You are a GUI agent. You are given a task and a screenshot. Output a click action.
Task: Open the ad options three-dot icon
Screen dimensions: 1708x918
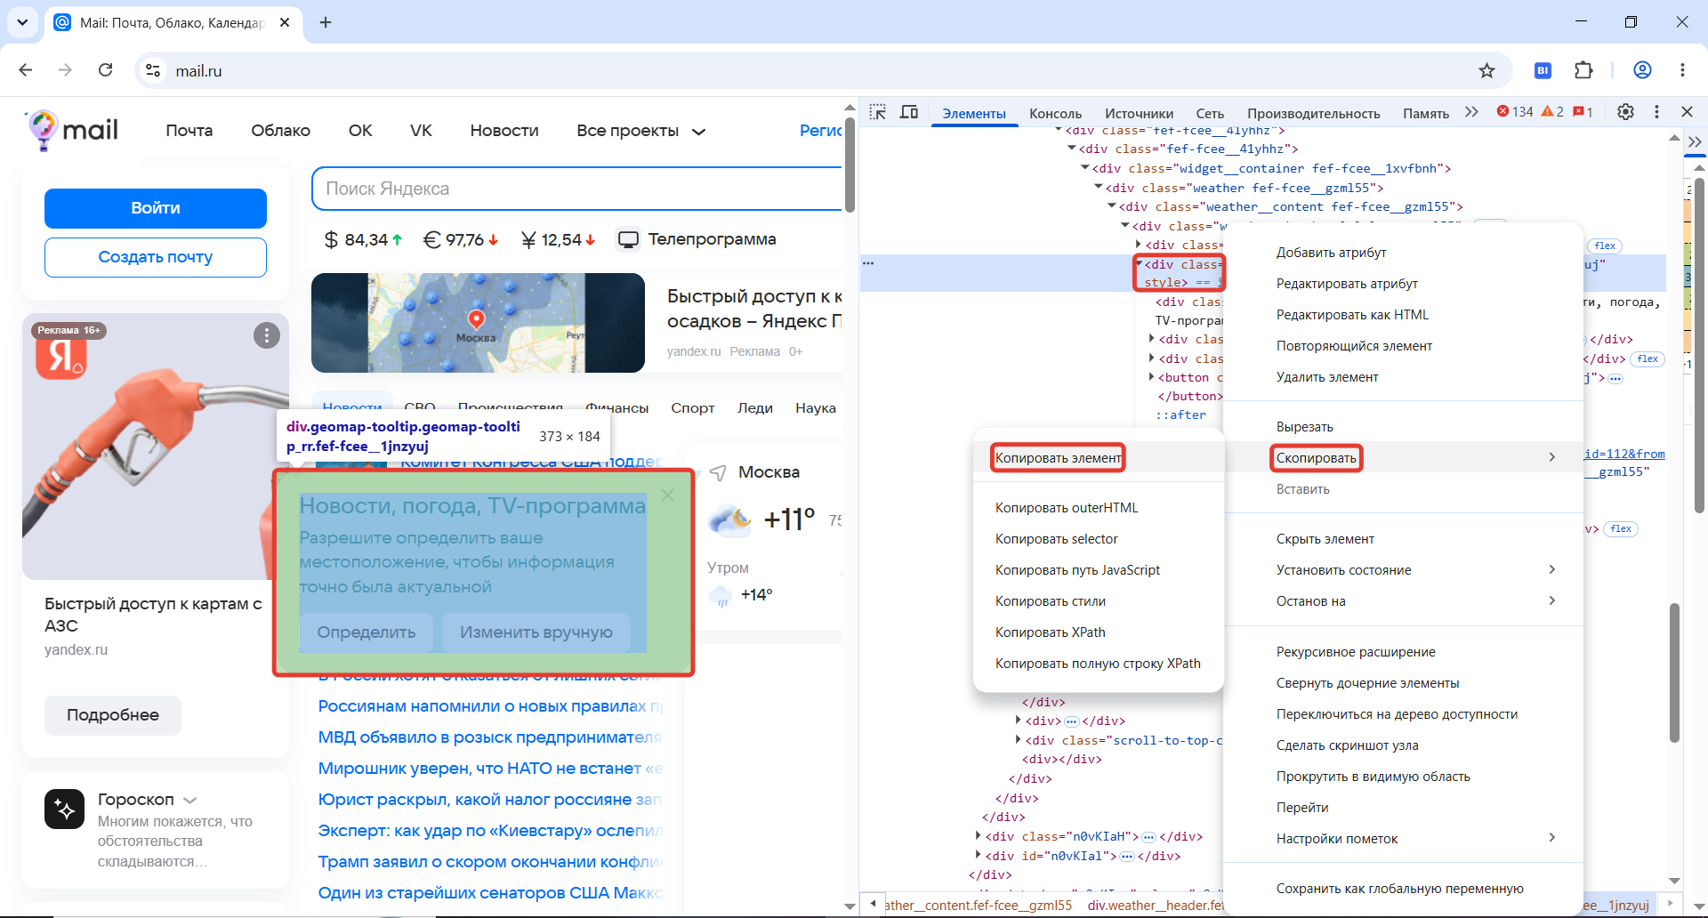267,335
